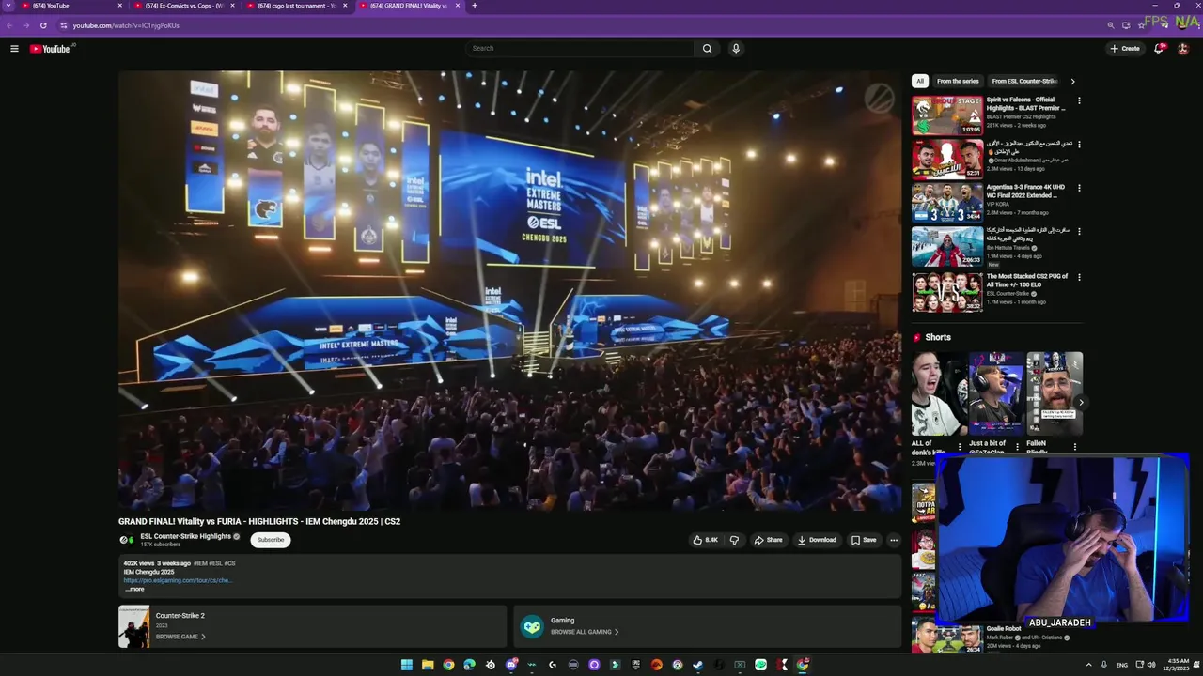Viewport: 1203px width, 676px height.
Task: Open the 'ALL of donk's' Short
Action: (938, 394)
